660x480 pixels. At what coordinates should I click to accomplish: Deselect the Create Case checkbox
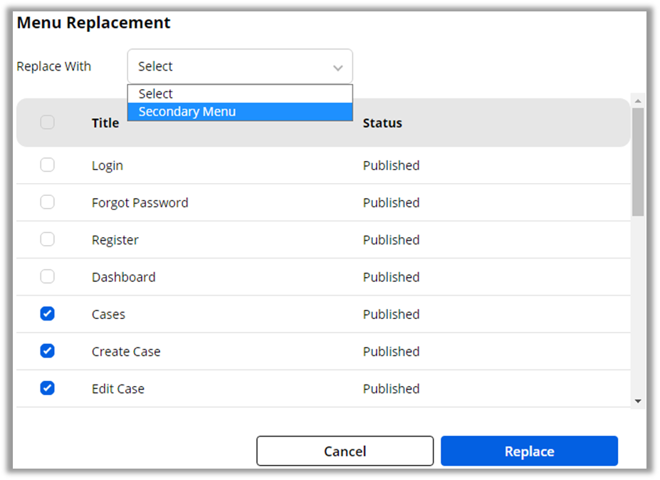(47, 351)
